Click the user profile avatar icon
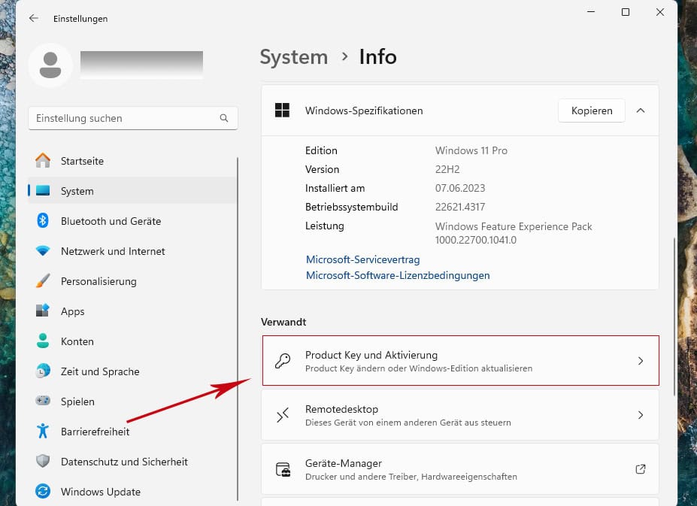The image size is (697, 506). (50, 65)
